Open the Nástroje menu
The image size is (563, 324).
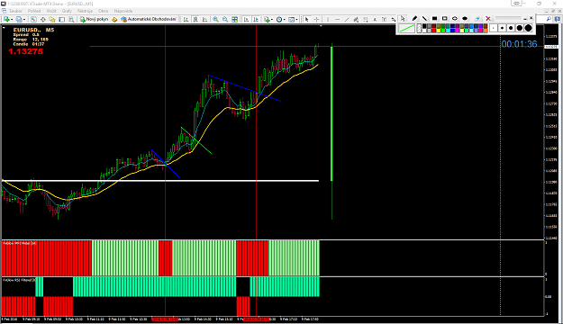point(85,11)
